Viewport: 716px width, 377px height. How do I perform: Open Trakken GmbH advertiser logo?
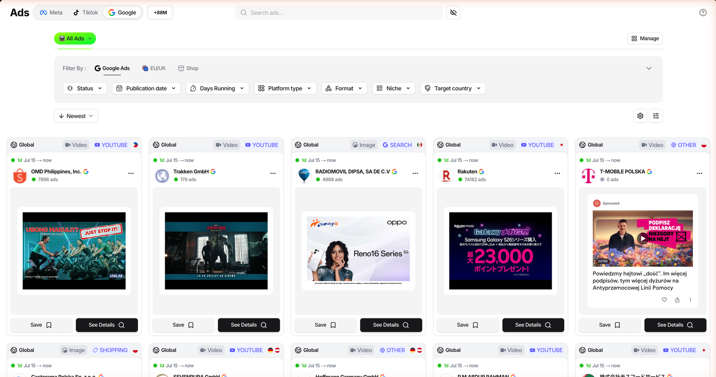[162, 176]
